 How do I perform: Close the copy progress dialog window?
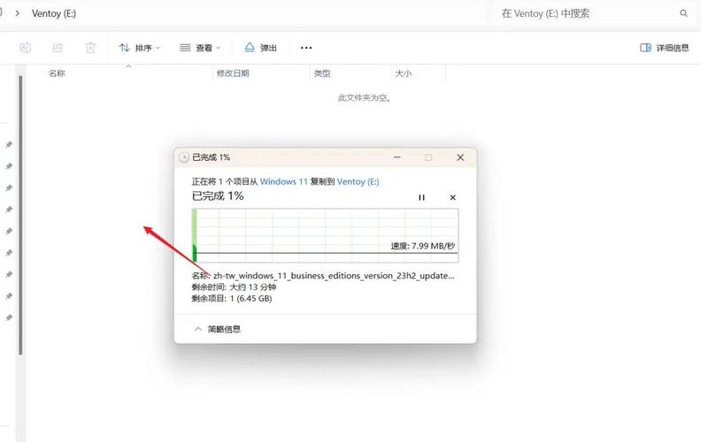pos(460,157)
